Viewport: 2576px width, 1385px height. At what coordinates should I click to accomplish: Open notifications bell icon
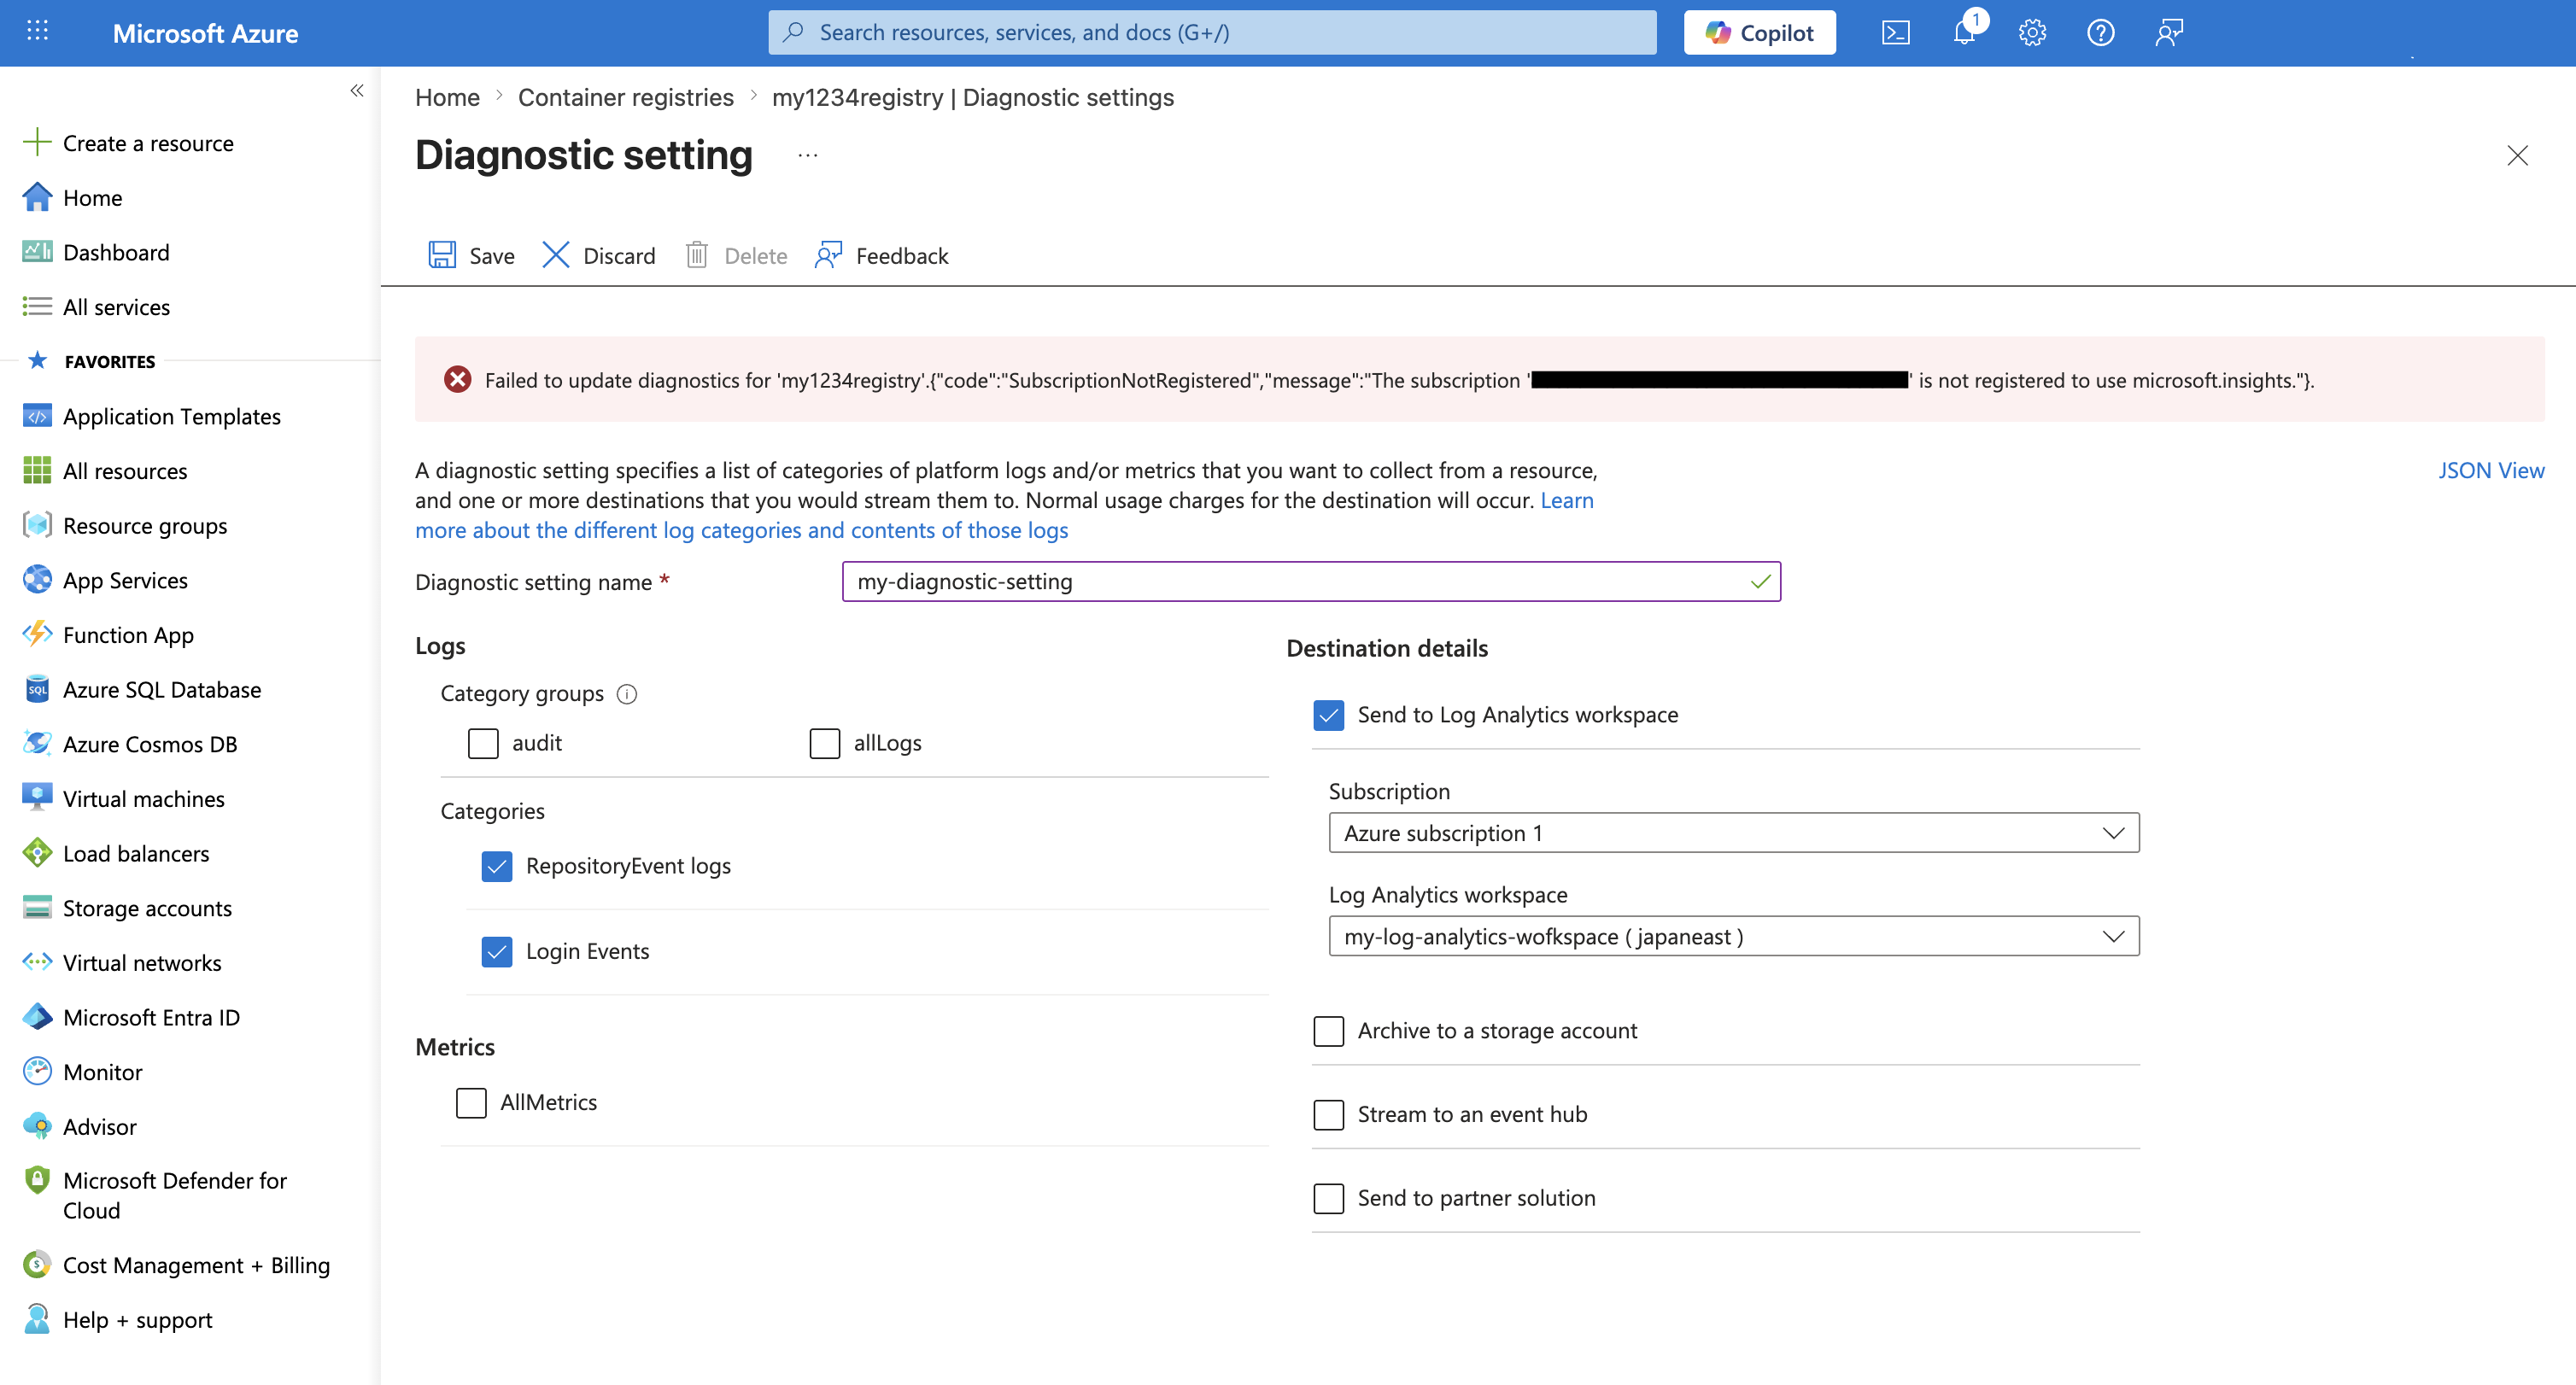[x=1964, y=33]
